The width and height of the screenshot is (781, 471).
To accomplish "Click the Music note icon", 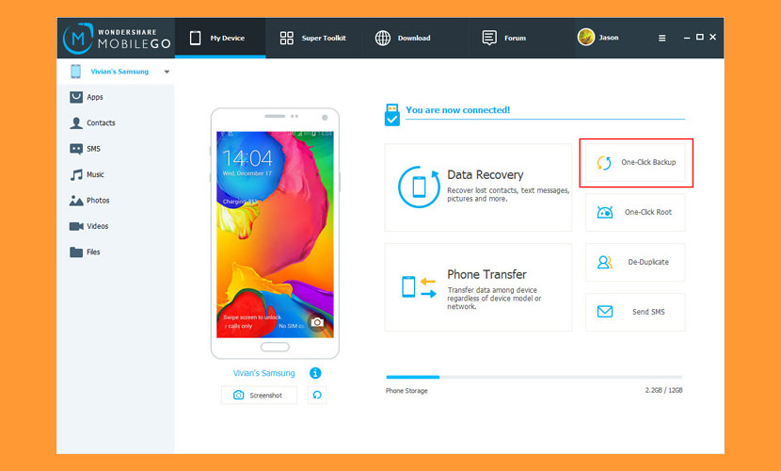I will pyautogui.click(x=75, y=174).
